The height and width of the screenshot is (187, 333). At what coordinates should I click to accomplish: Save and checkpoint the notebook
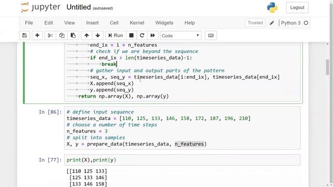tap(24, 35)
